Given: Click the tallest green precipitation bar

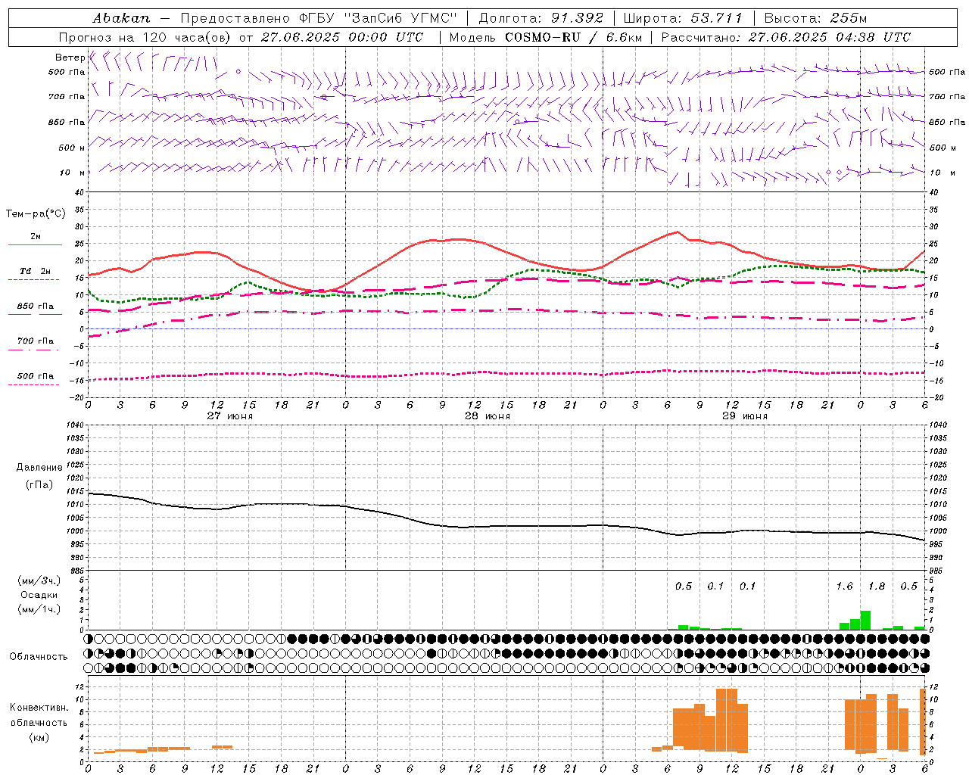Looking at the screenshot, I should click(x=865, y=620).
